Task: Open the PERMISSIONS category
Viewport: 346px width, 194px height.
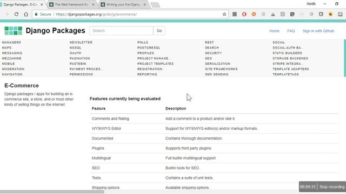Action: coord(81,74)
